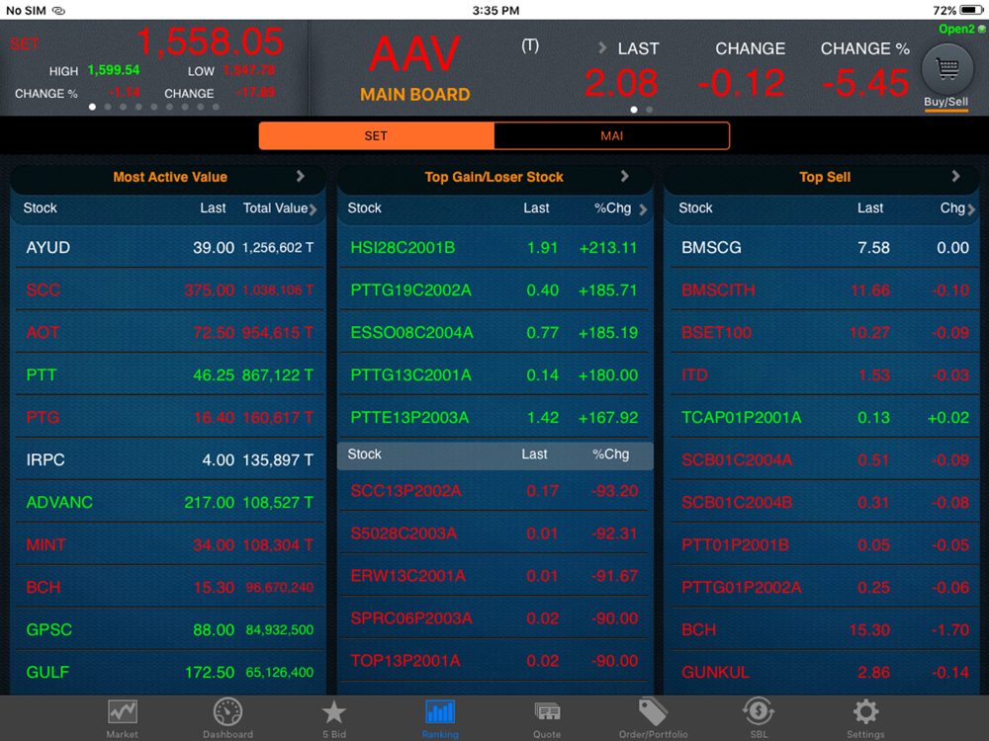Select the second page dot under AAV quote

point(650,110)
